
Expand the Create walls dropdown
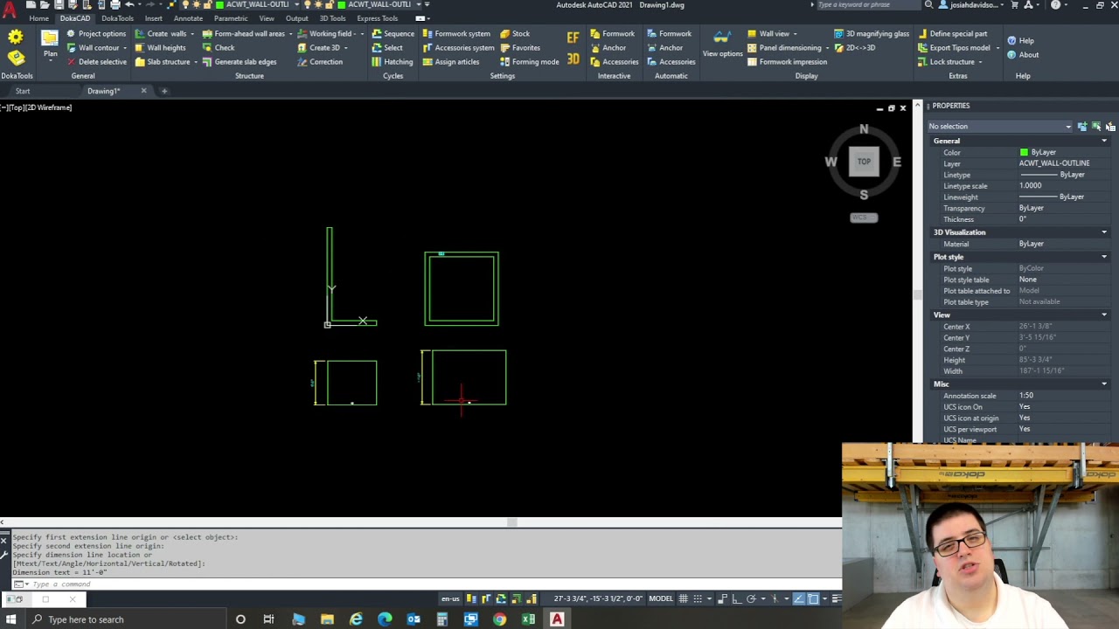click(191, 34)
